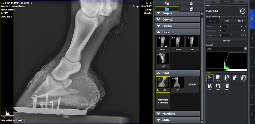Click the Reject image tool
255x124 pixels.
(218, 87)
